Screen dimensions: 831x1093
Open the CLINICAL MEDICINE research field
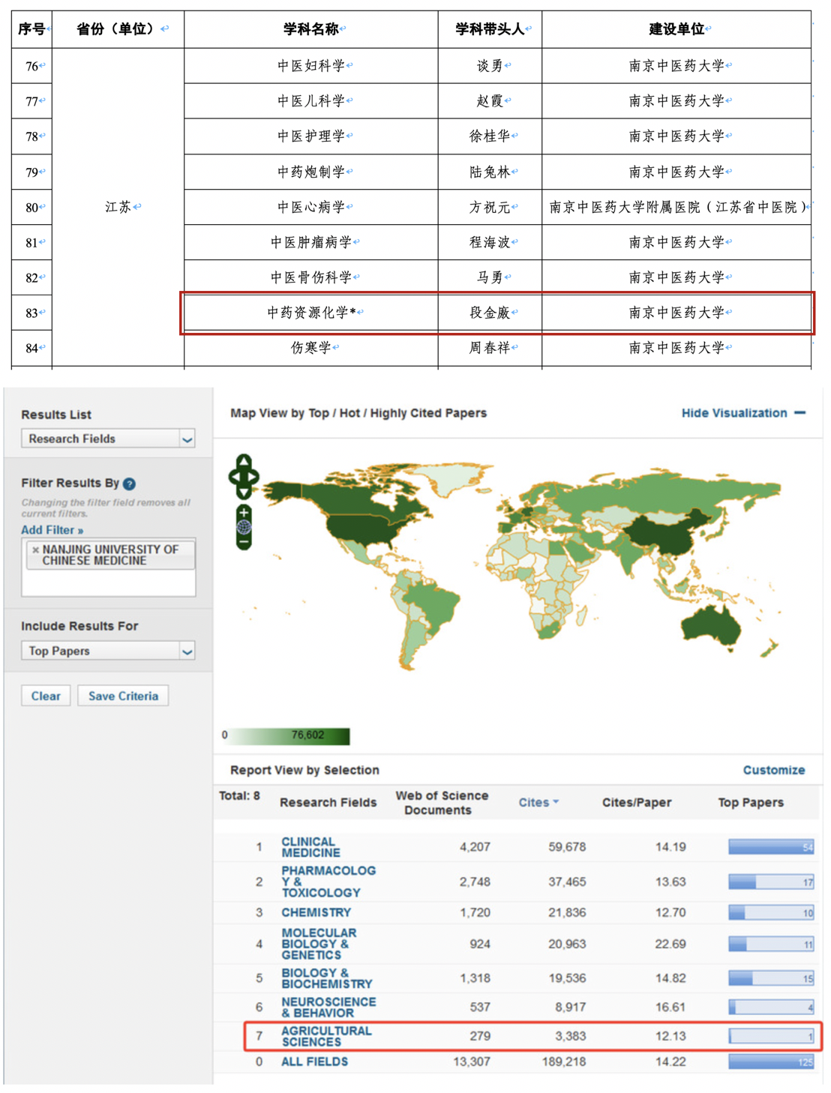310,847
